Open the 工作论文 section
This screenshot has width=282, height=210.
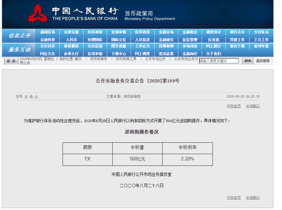[142, 46]
